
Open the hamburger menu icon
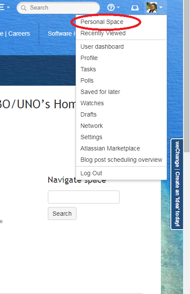pyautogui.click(x=2, y=7)
